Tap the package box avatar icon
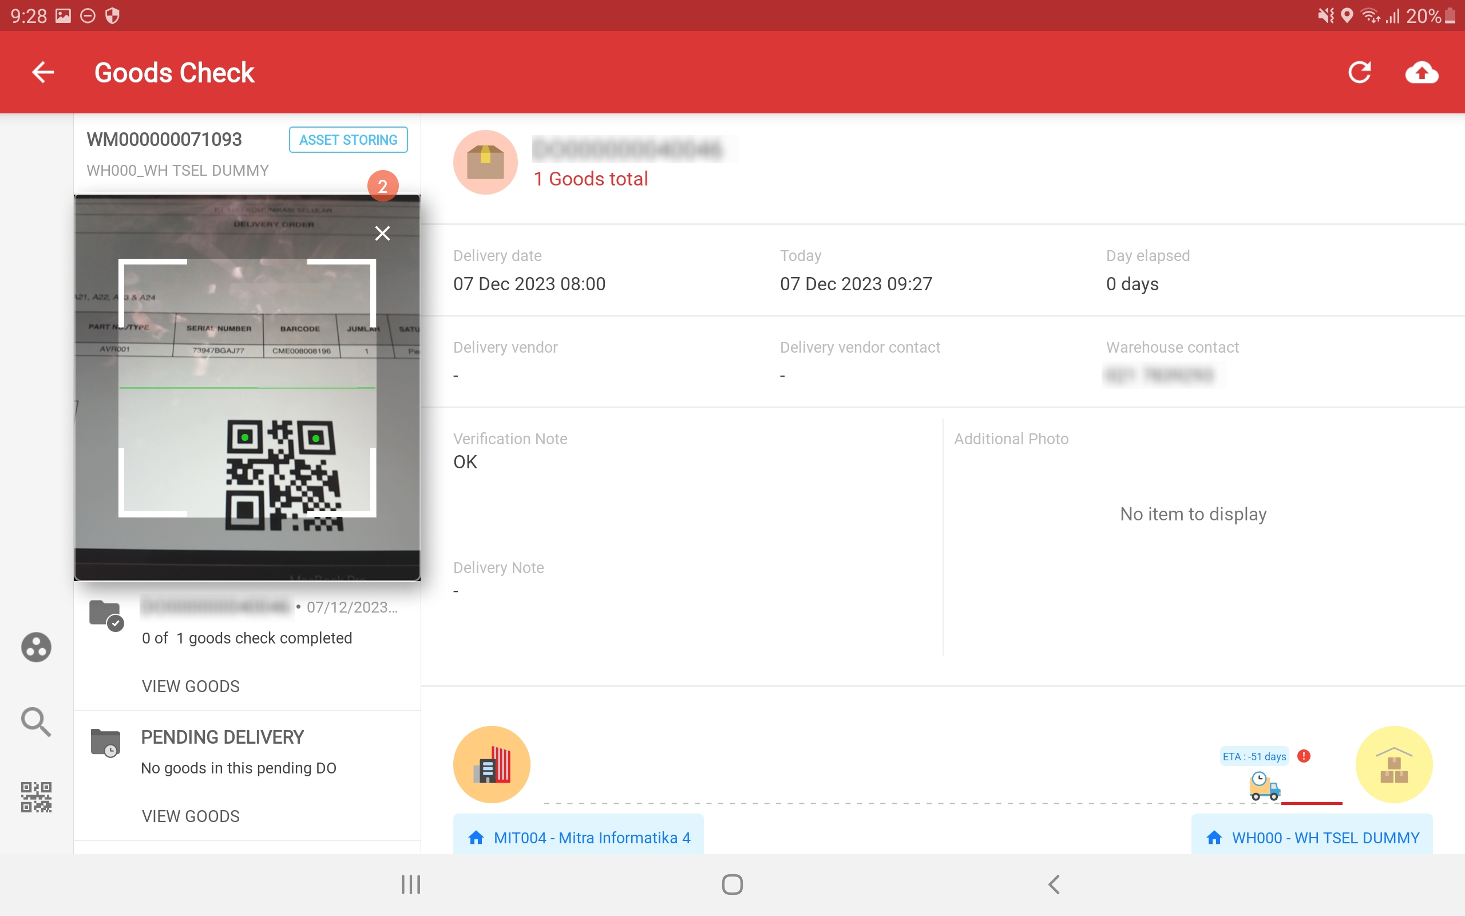Screen dimensions: 1465x916 click(485, 163)
